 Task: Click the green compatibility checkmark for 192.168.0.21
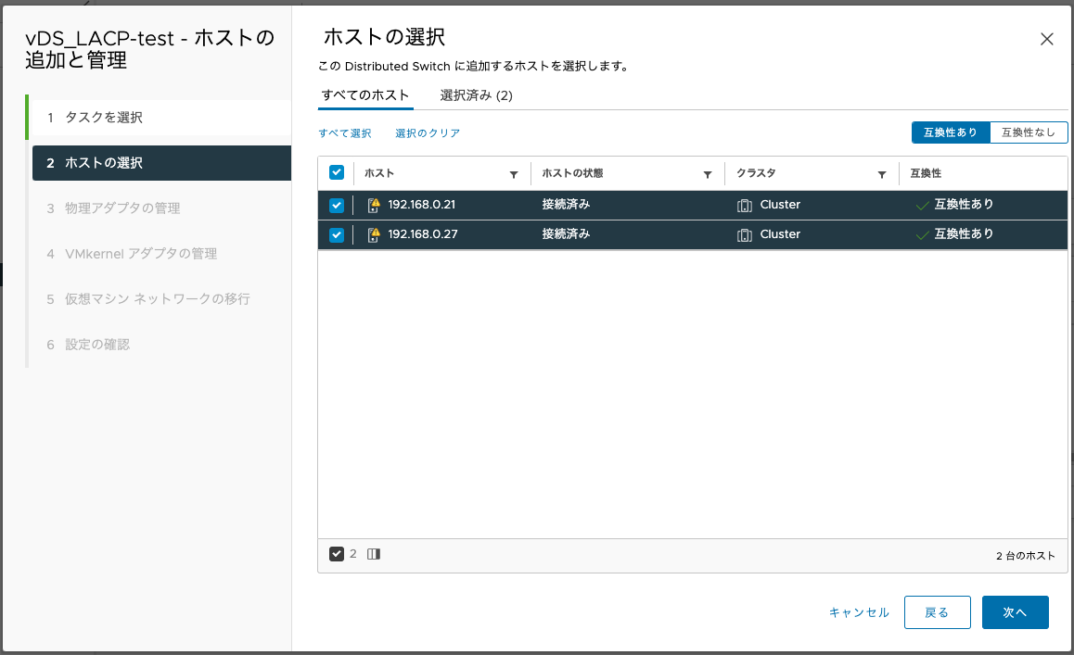click(x=921, y=205)
